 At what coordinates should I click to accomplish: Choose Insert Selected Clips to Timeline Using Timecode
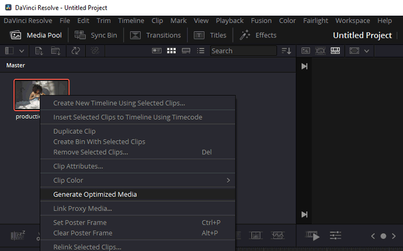(138, 117)
